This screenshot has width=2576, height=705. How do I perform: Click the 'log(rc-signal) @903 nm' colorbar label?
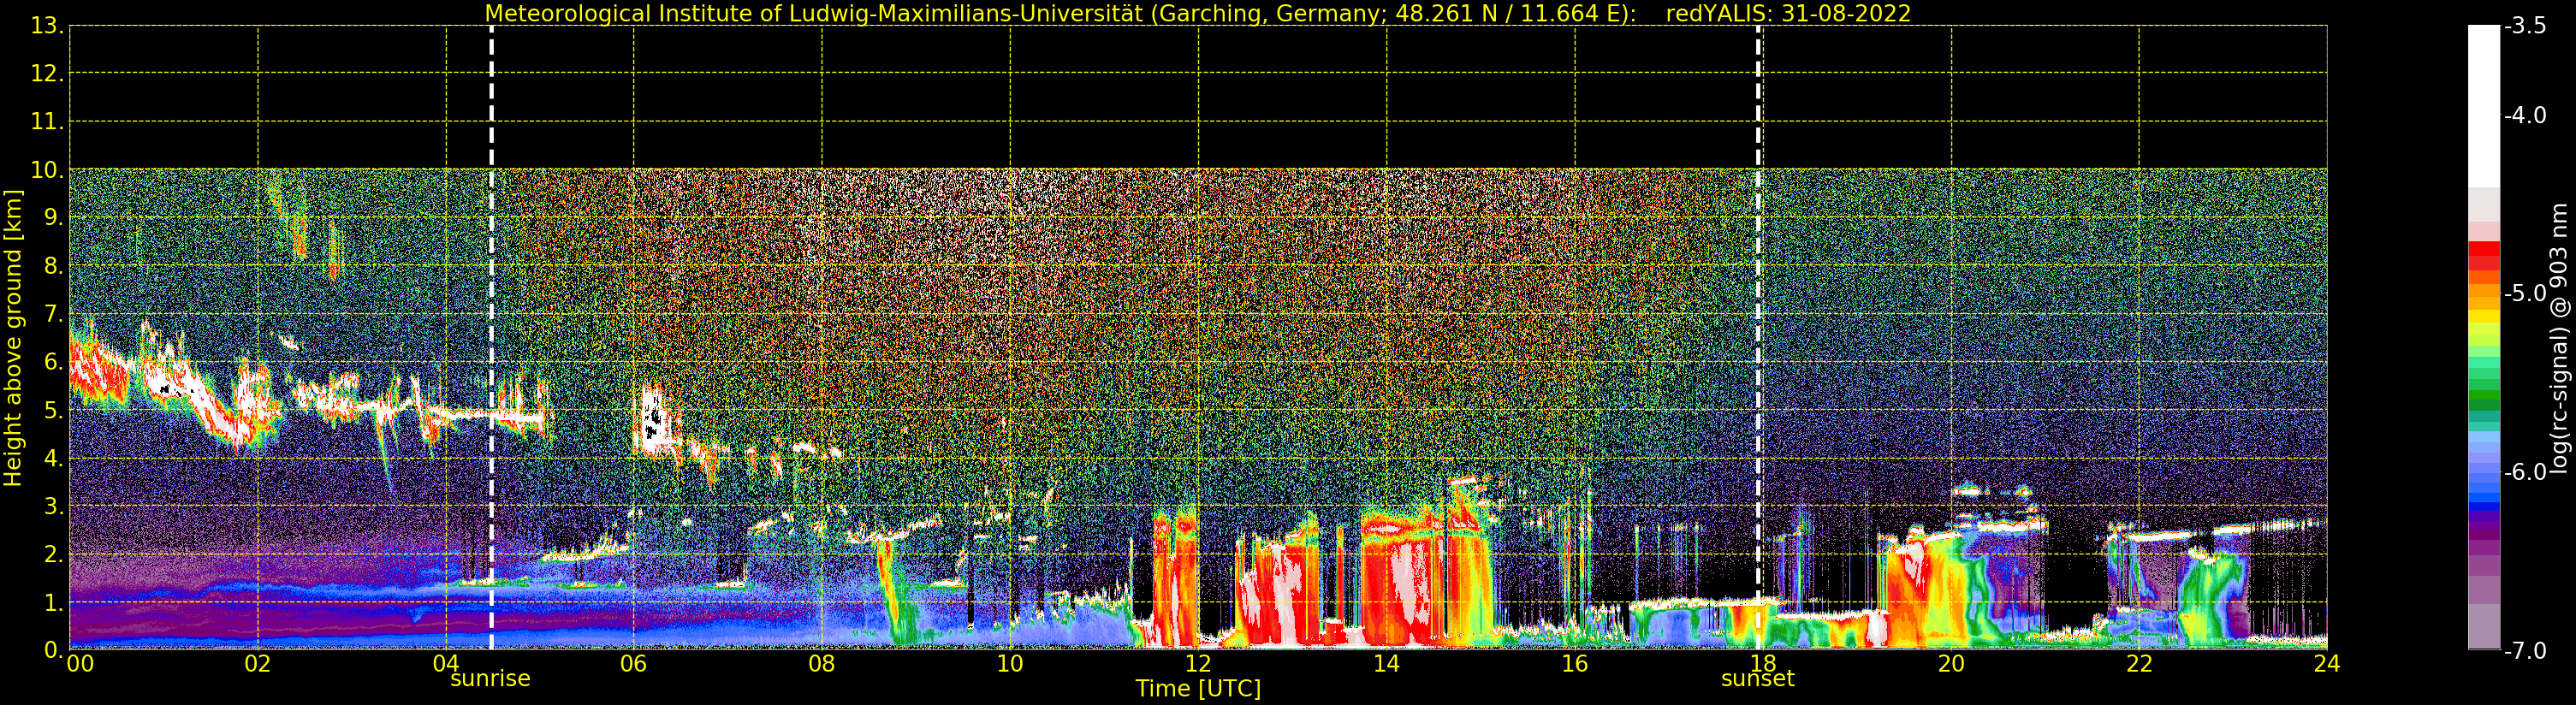2559,338
